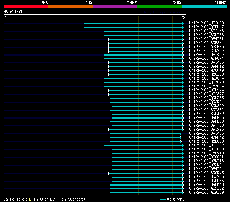Image resolution: width=230 pixels, height=202 pixels.
Task: Select the UniRef100_Q84T94 label
Action: pyautogui.click(x=206, y=169)
